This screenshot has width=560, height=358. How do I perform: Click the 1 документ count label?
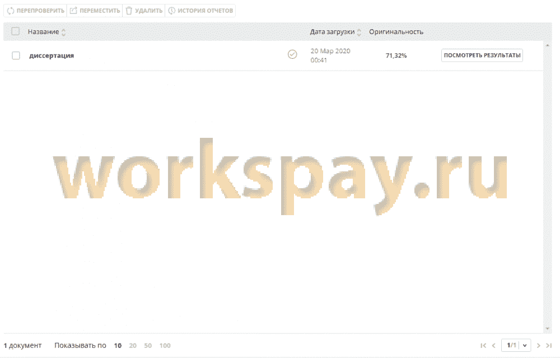22,346
